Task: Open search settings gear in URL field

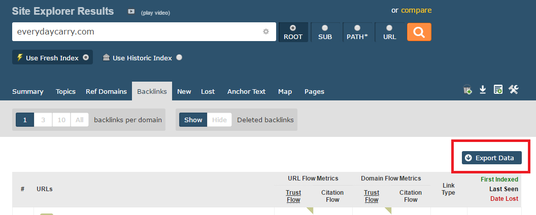Action: (266, 32)
